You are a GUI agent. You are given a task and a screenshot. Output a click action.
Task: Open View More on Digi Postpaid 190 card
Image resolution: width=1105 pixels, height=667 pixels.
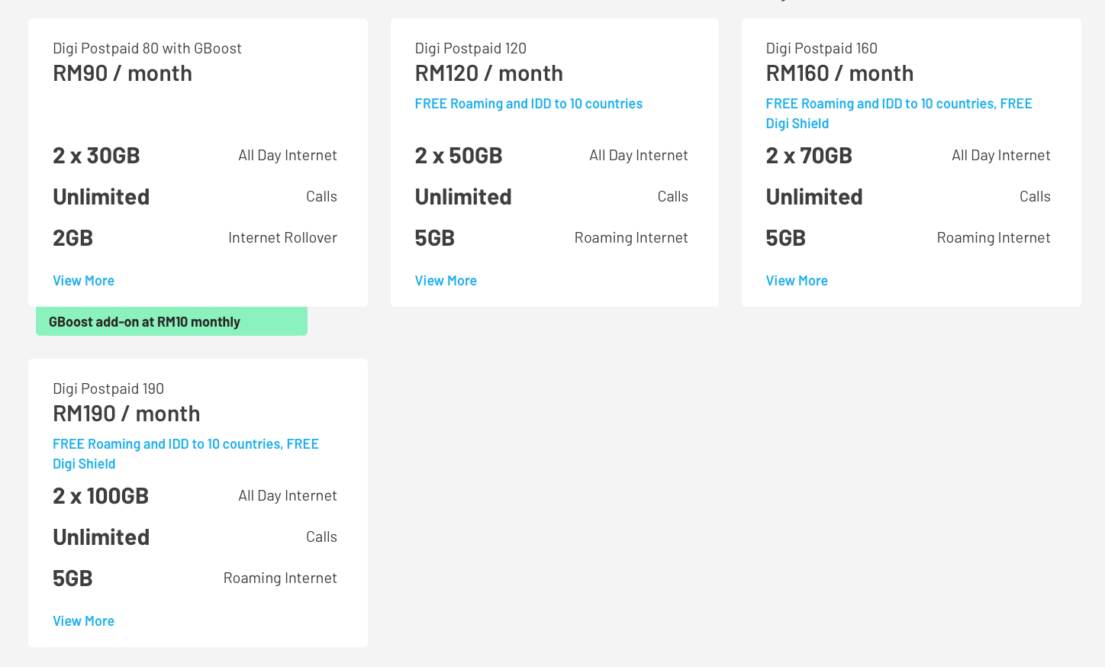point(83,621)
